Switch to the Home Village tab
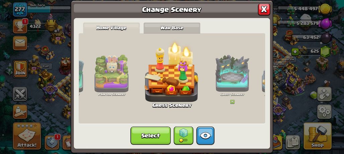Screen dimensions: 344x154 111,28
